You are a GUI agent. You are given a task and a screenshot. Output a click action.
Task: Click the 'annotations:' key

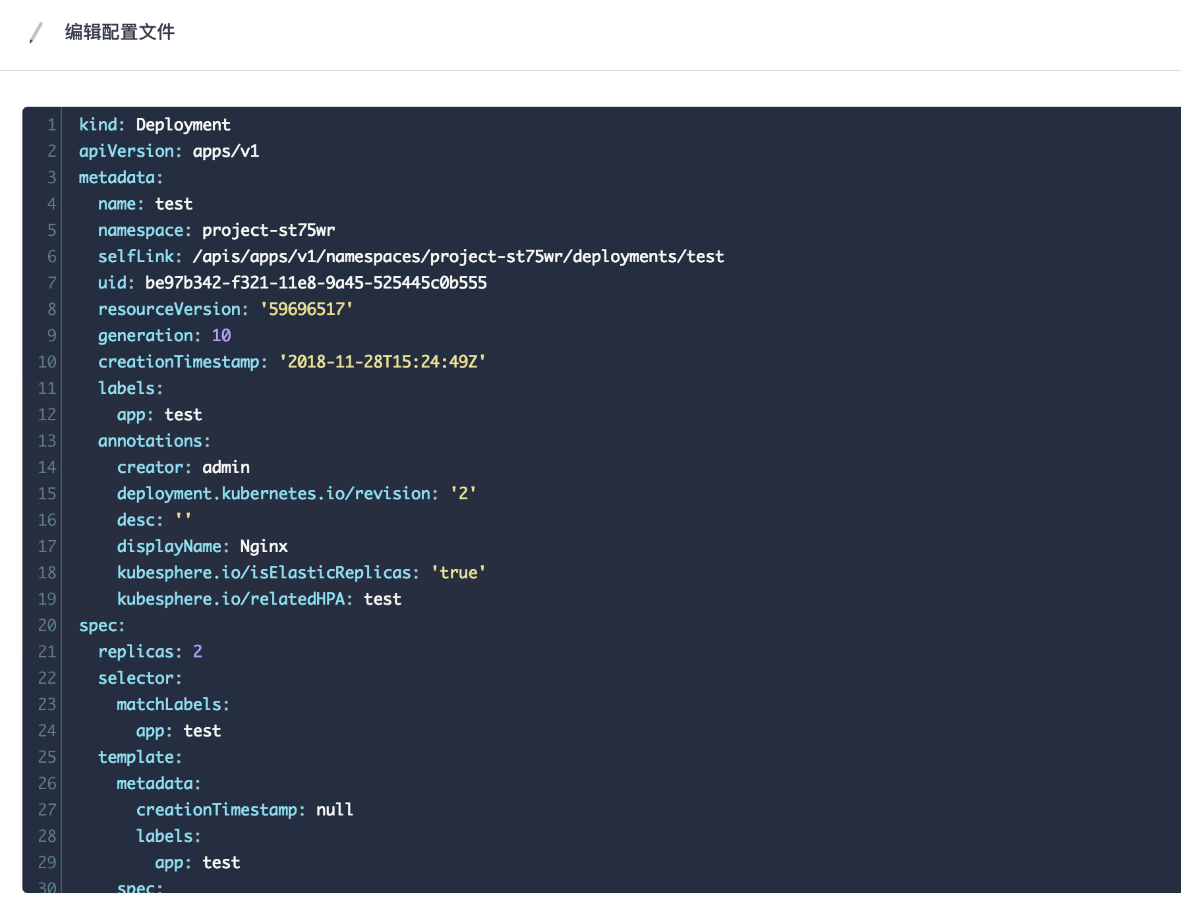154,441
